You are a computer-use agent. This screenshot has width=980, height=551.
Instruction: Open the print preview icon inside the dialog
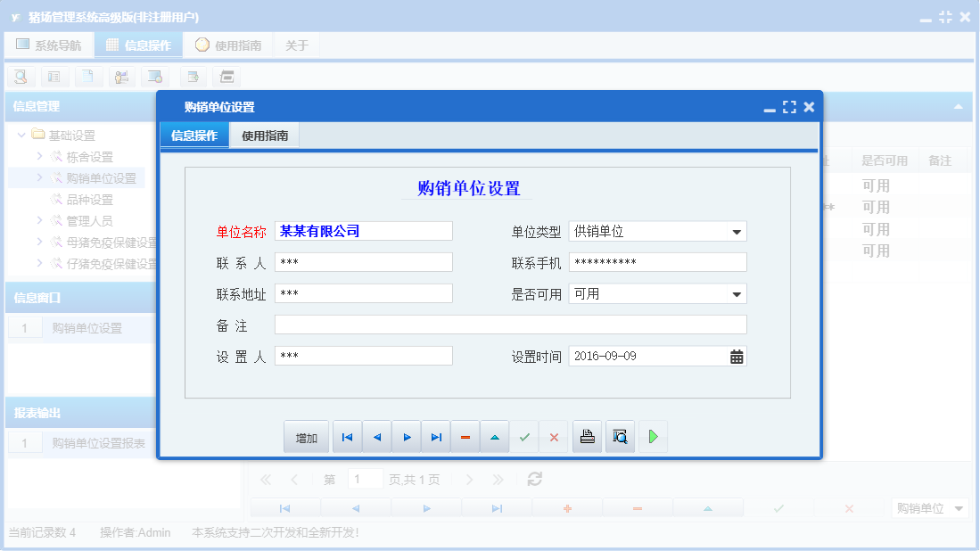(x=620, y=436)
